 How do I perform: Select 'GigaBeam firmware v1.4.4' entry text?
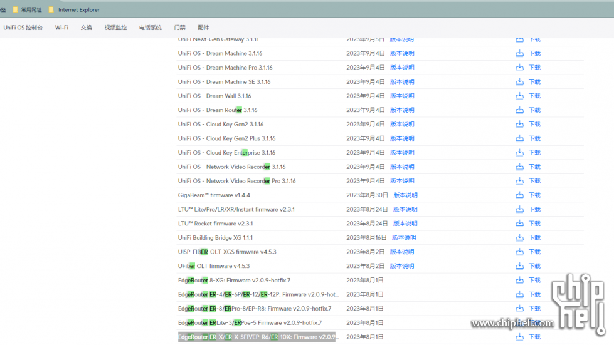click(x=214, y=195)
